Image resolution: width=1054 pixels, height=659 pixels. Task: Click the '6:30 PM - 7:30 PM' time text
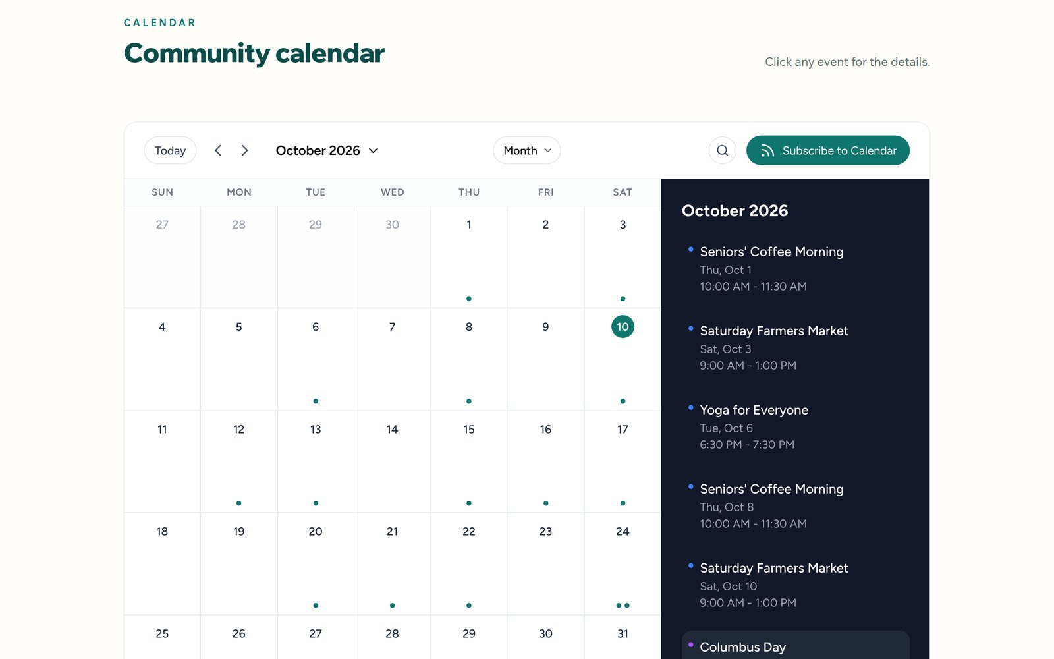[x=747, y=445]
